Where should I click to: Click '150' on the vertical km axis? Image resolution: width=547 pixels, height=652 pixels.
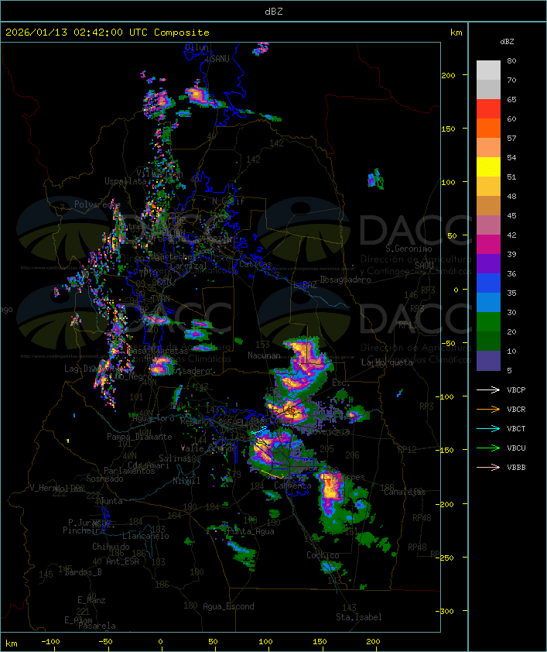pyautogui.click(x=448, y=129)
